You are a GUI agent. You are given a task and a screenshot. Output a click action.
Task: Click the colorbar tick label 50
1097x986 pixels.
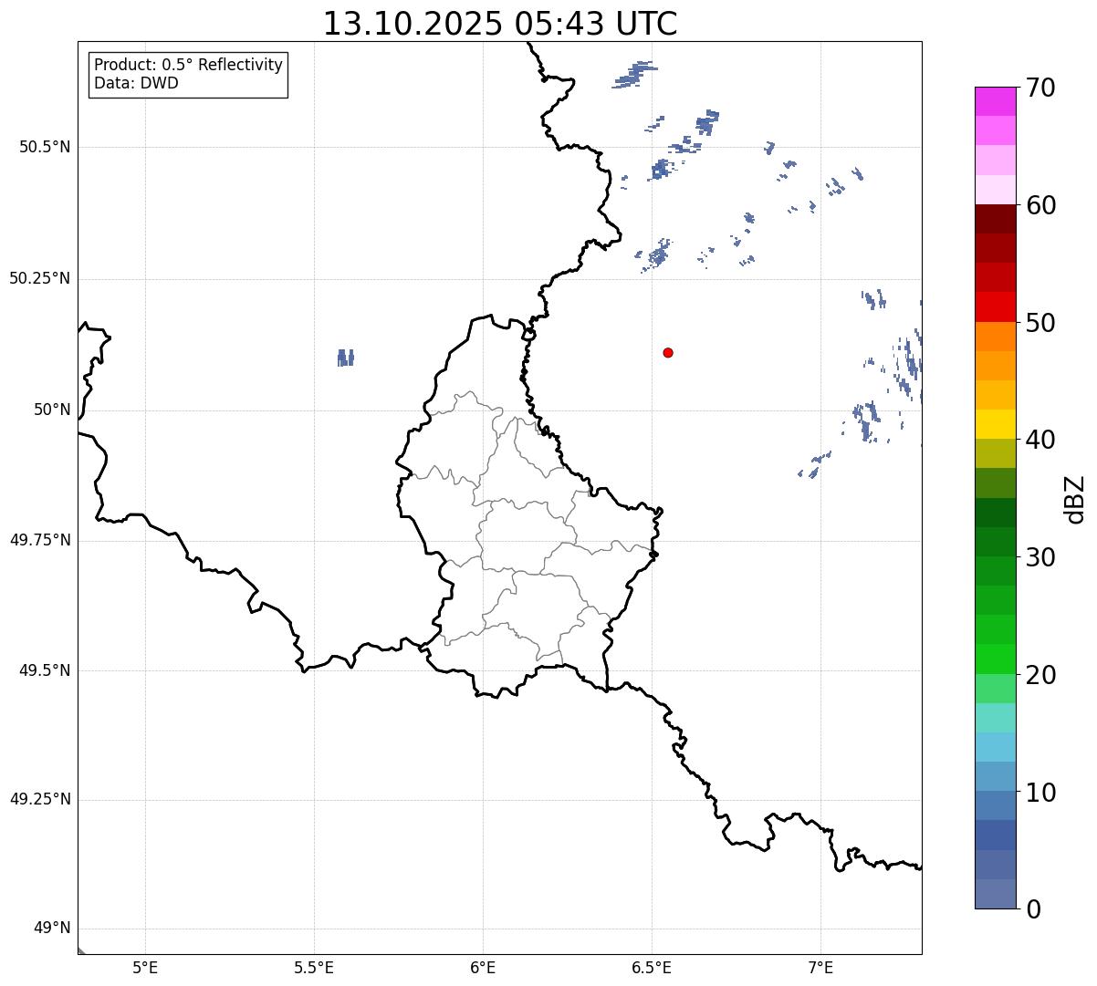[1040, 323]
